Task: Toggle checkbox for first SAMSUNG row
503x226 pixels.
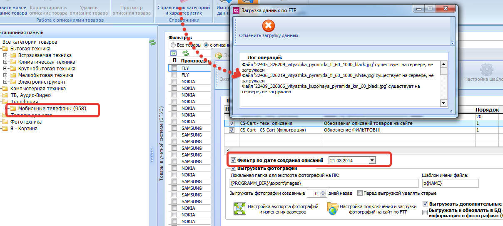Action: [x=174, y=128]
